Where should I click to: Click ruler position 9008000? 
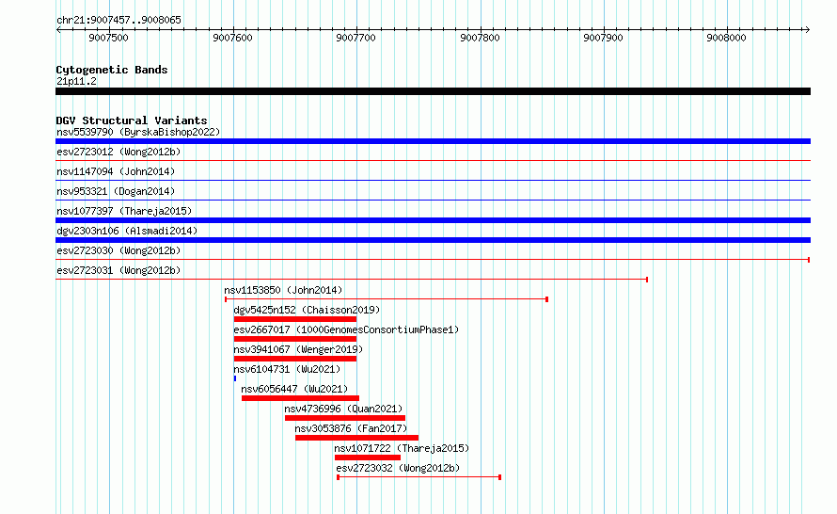(726, 38)
